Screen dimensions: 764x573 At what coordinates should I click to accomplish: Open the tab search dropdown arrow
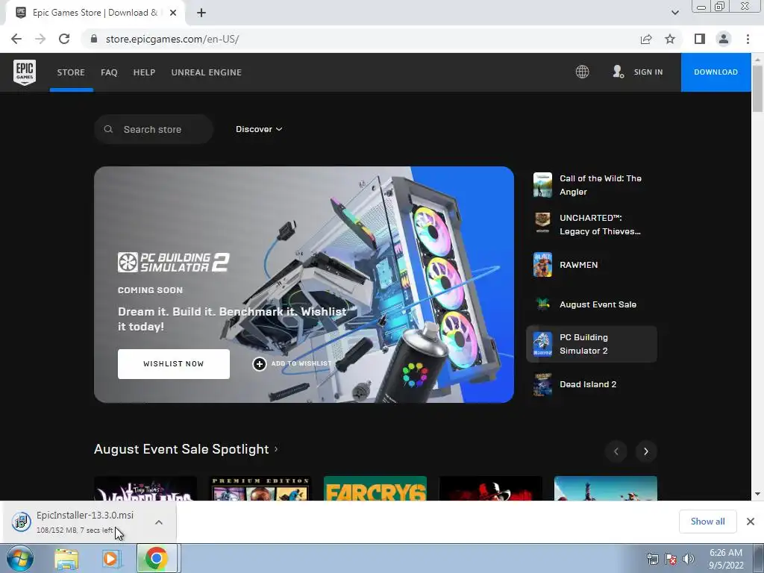point(674,13)
